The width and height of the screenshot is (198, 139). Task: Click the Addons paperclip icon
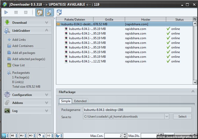(7, 103)
